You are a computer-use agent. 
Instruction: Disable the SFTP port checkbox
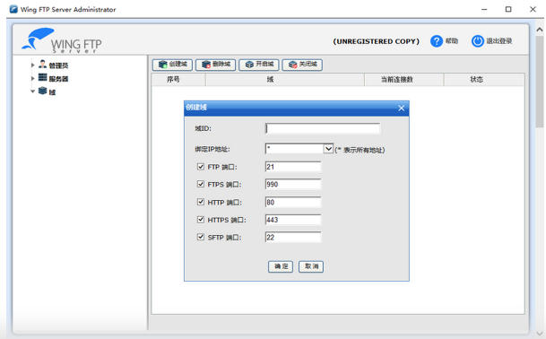click(x=201, y=237)
